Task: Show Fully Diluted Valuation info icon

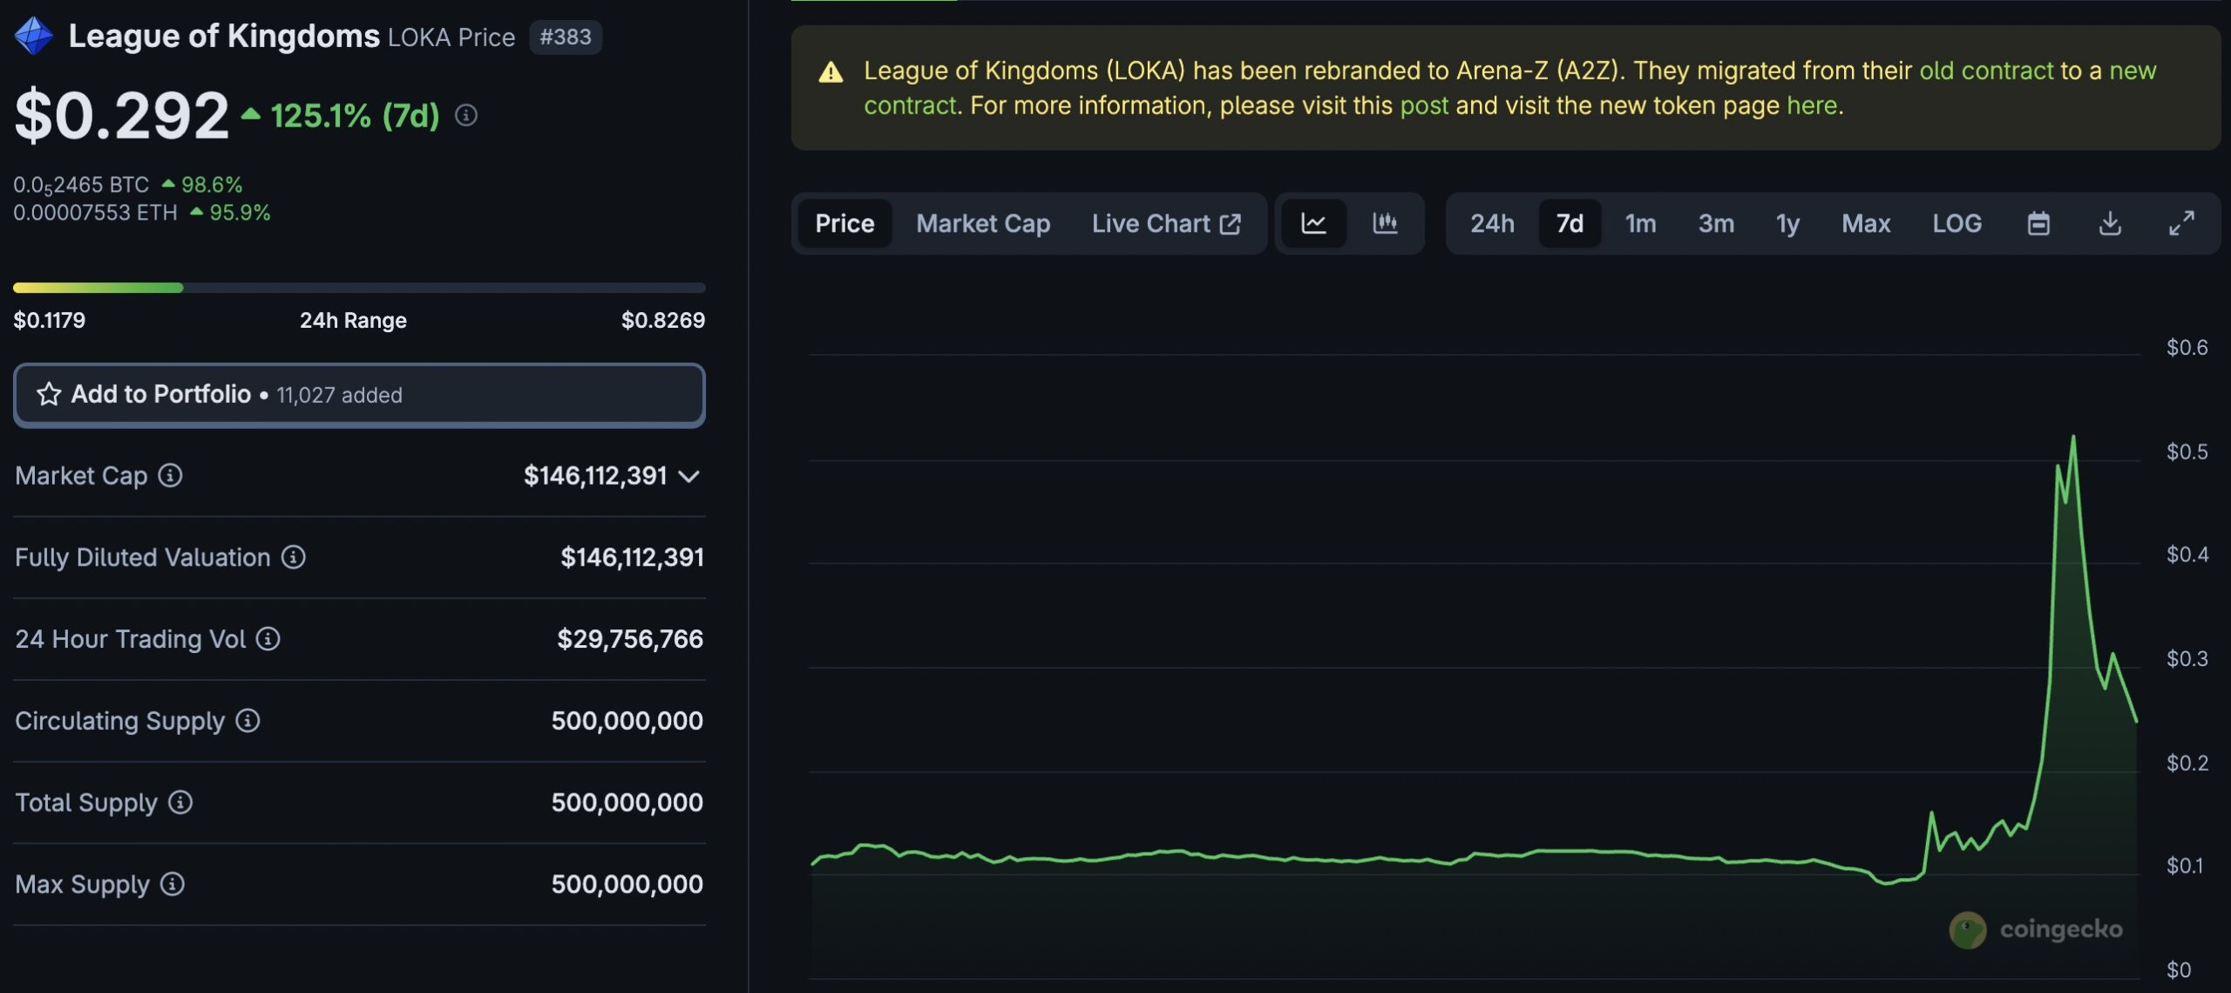Action: [294, 557]
